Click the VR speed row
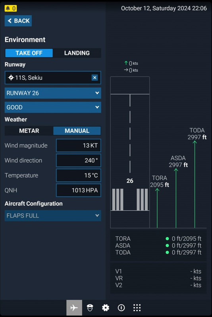 pos(158,278)
